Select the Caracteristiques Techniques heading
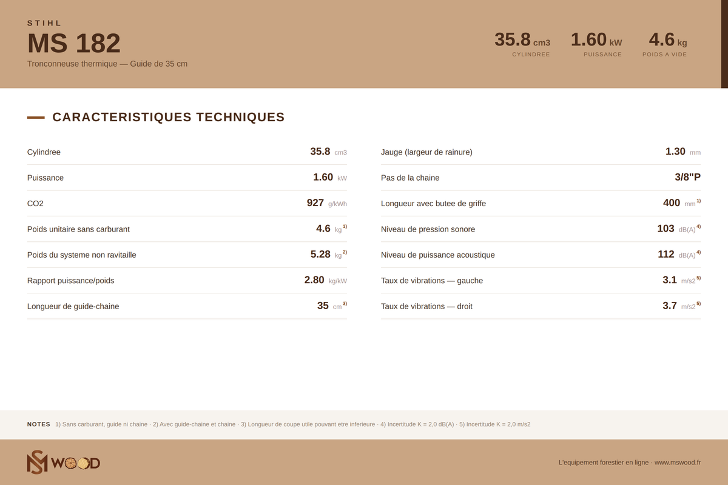The height and width of the screenshot is (485, 728). (x=169, y=117)
